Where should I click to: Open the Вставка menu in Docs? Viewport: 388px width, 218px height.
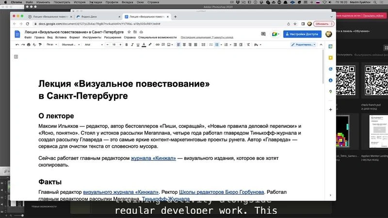coord(61,38)
